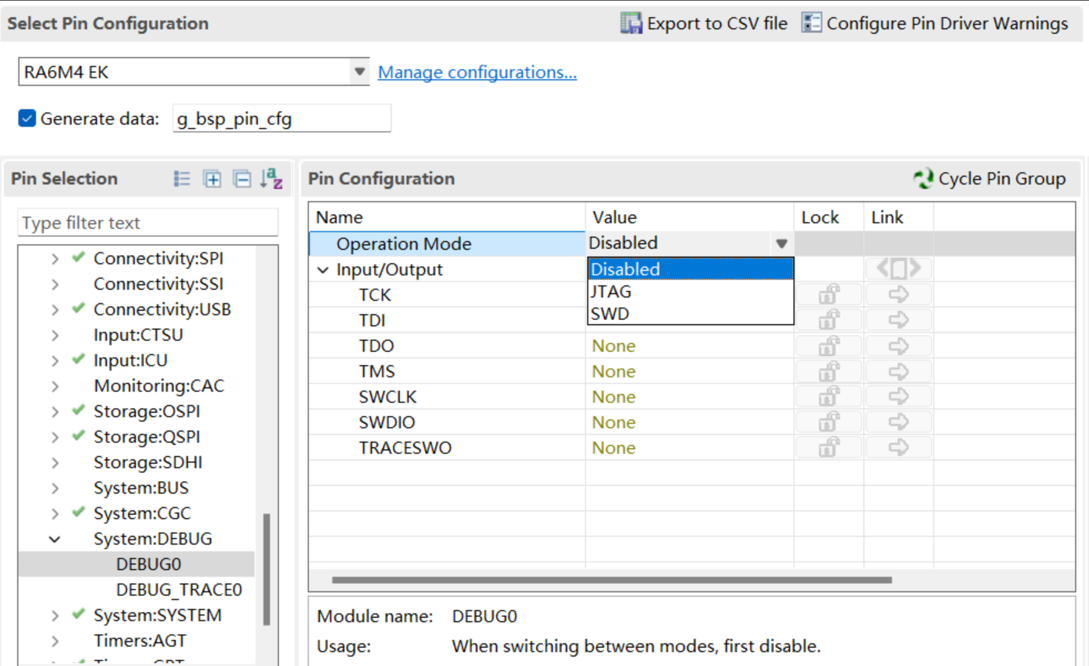Select DEBUG_TRACE0 in the pin tree

(179, 590)
